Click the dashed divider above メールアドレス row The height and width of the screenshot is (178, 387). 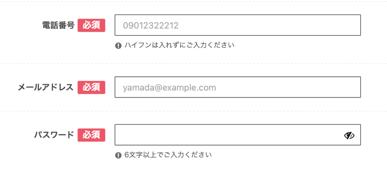click(193, 64)
